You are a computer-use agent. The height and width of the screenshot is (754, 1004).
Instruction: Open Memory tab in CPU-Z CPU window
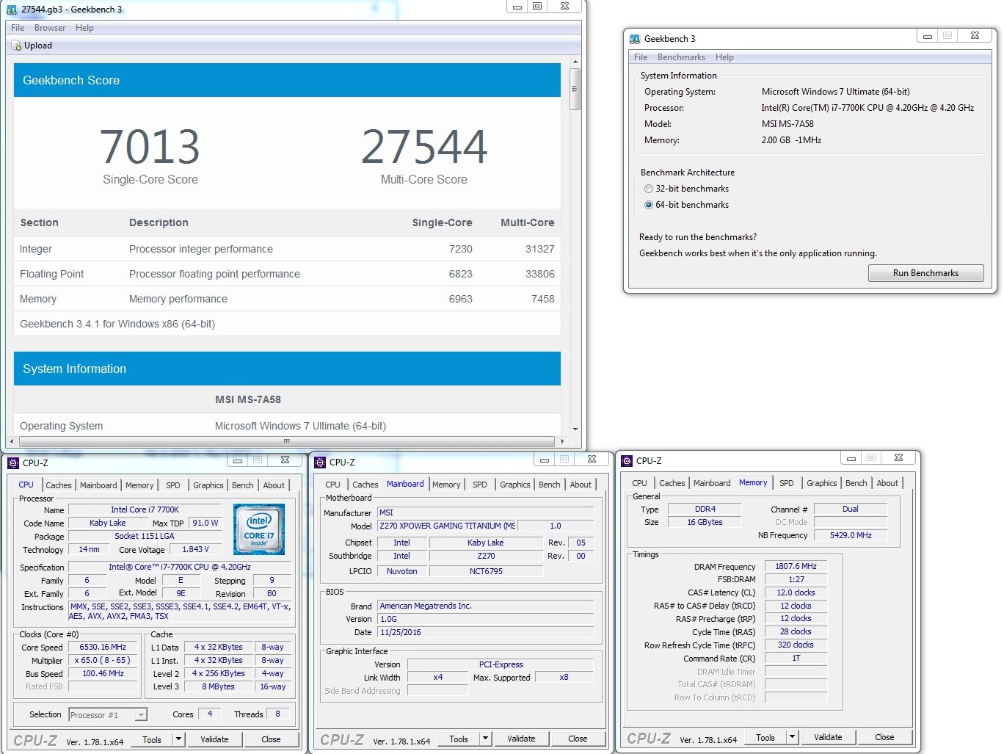139,485
